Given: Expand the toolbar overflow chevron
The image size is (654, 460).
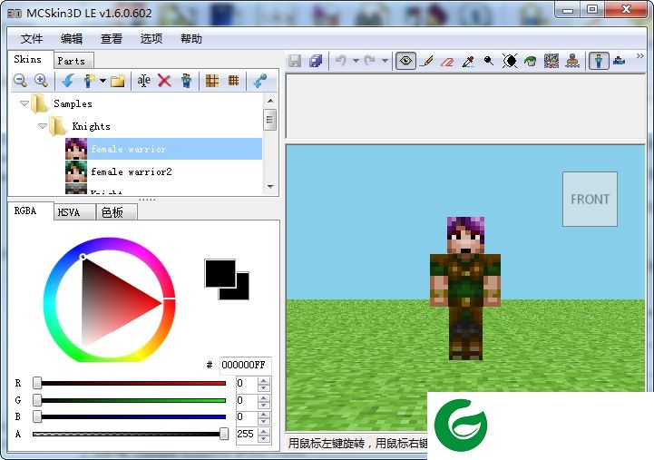Looking at the screenshot, I should pyautogui.click(x=639, y=56).
